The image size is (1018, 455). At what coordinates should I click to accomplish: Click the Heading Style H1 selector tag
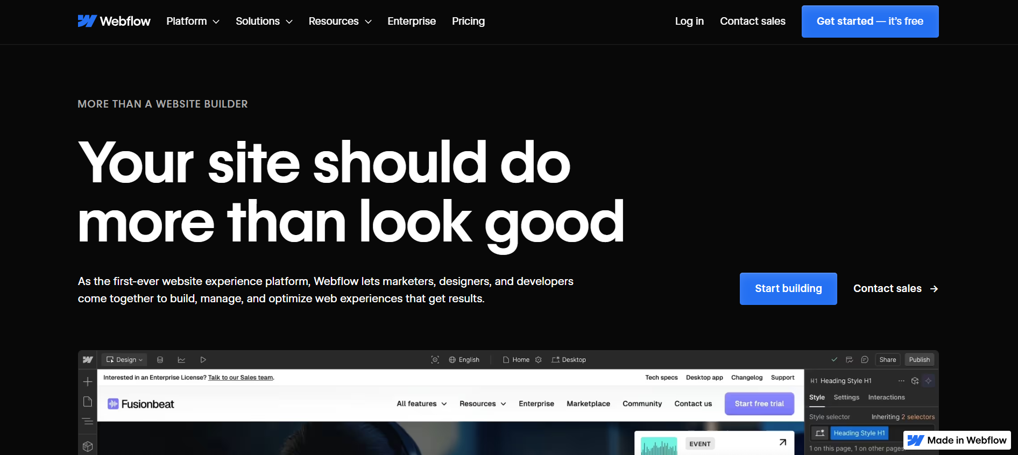(x=859, y=433)
